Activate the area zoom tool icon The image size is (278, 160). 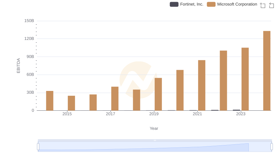(x=263, y=5)
